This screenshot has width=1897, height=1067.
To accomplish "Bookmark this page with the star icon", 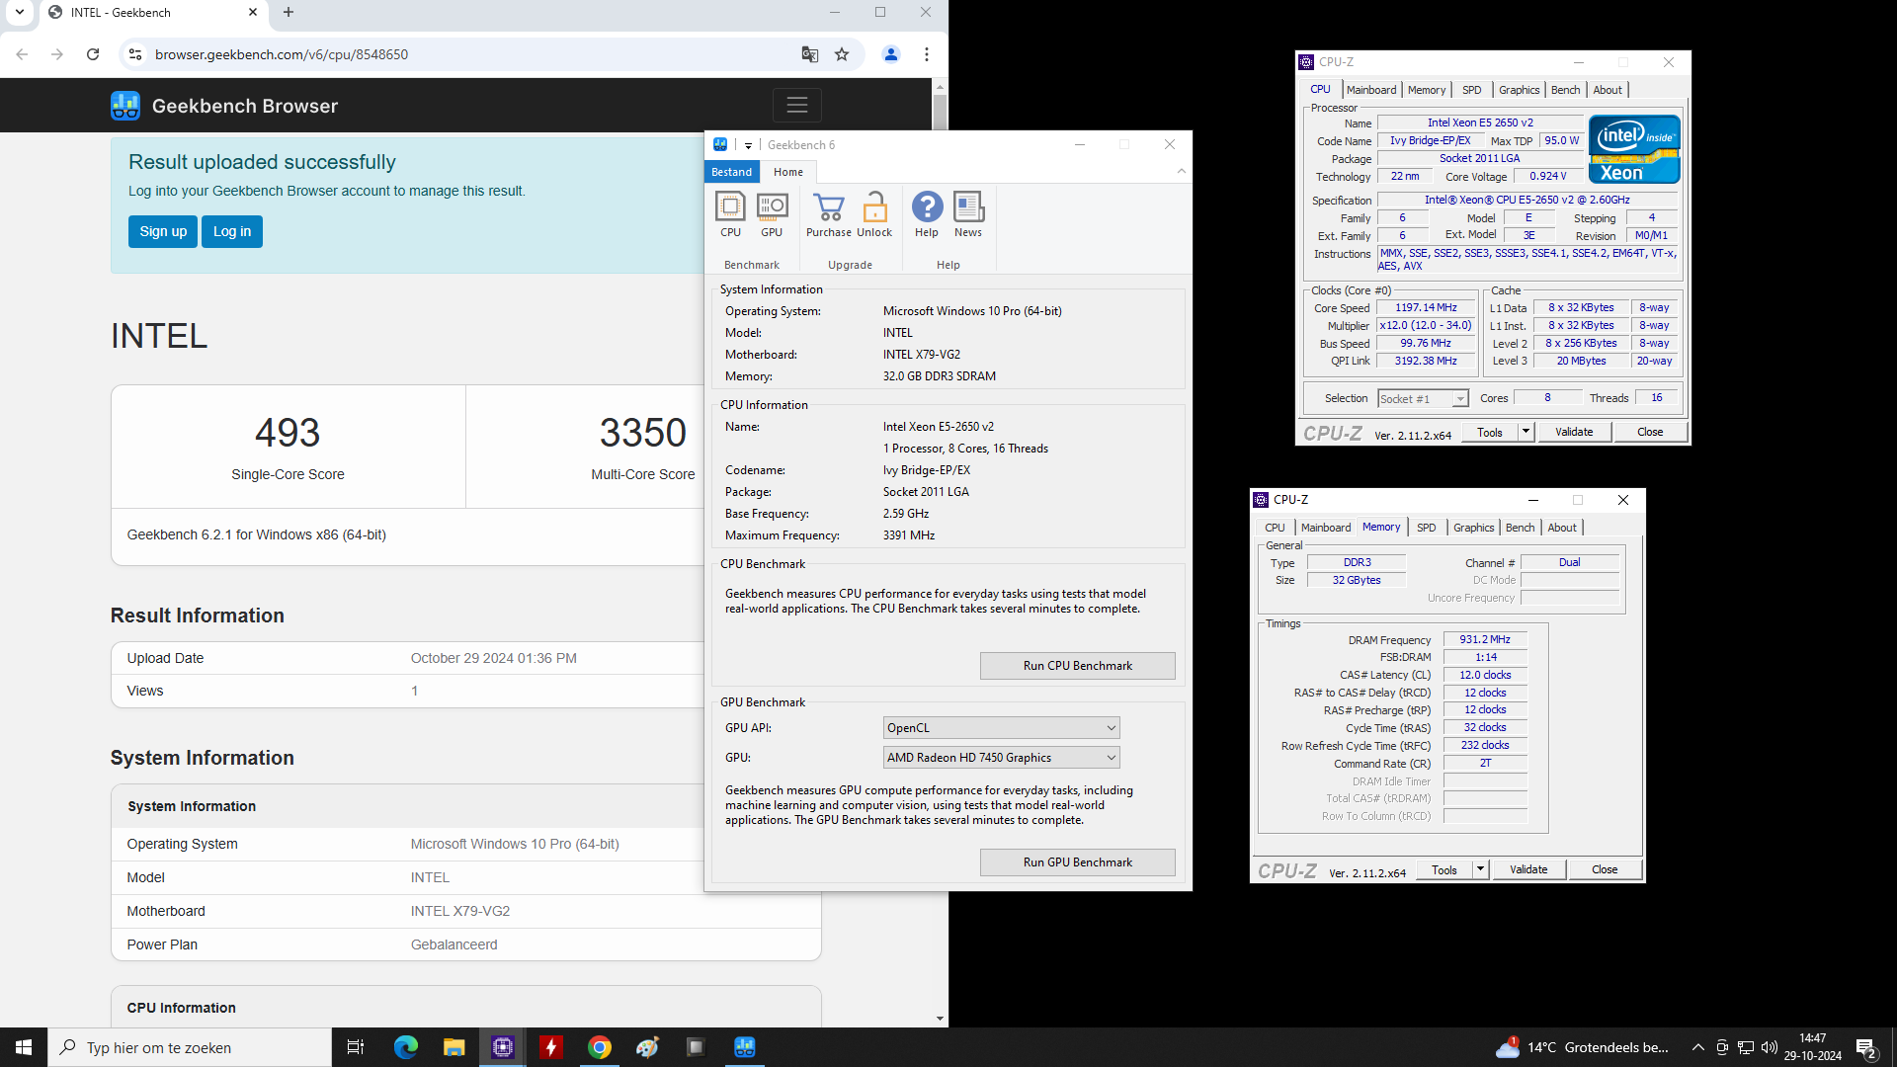I will (842, 54).
